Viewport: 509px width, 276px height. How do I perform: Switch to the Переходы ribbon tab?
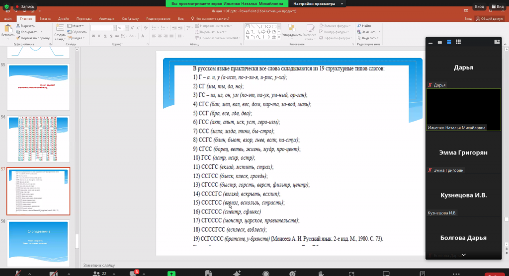(84, 19)
